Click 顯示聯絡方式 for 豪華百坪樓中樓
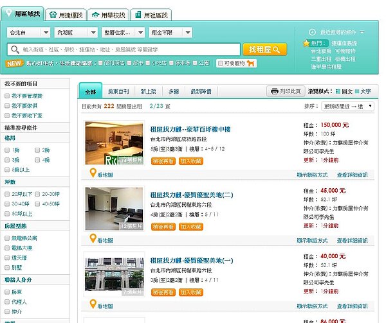This screenshot has height=323, width=386. click(312, 175)
